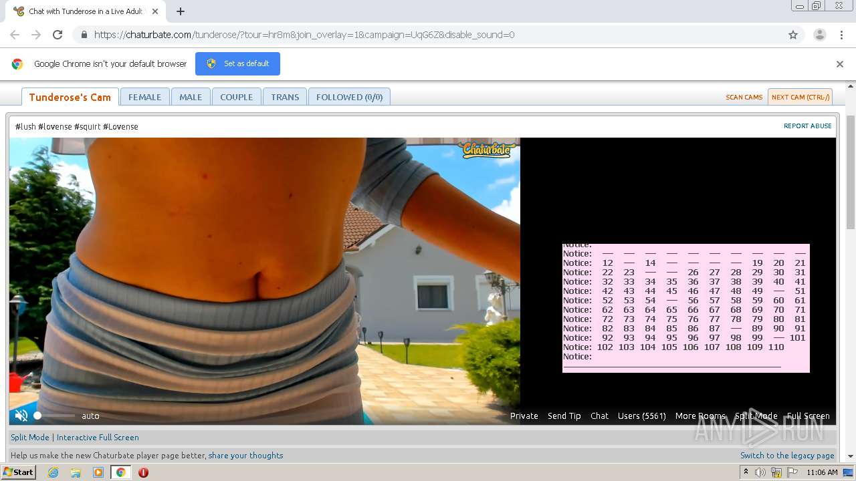The height and width of the screenshot is (481, 856).
Task: Click the Chrome shield icon in notification
Action: pyautogui.click(x=211, y=63)
